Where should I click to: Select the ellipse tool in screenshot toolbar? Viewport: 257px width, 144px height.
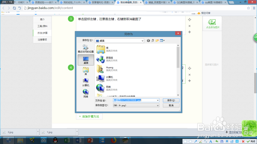point(190,141)
